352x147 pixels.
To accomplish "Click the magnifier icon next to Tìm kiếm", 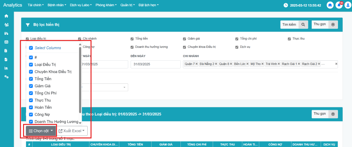I will tap(303, 24).
